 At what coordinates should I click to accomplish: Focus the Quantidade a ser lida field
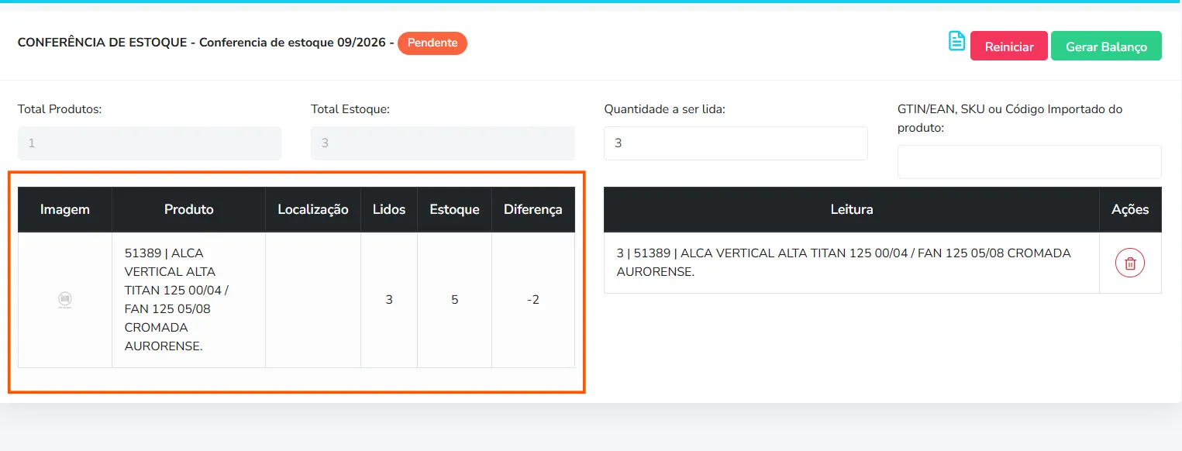(736, 143)
